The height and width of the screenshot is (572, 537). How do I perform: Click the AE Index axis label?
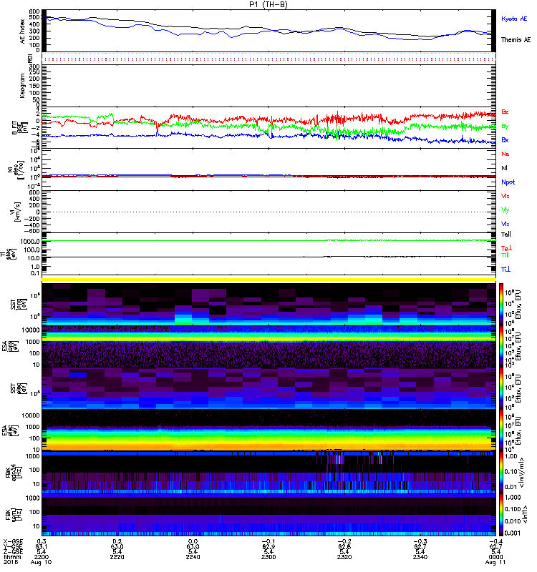tap(23, 31)
